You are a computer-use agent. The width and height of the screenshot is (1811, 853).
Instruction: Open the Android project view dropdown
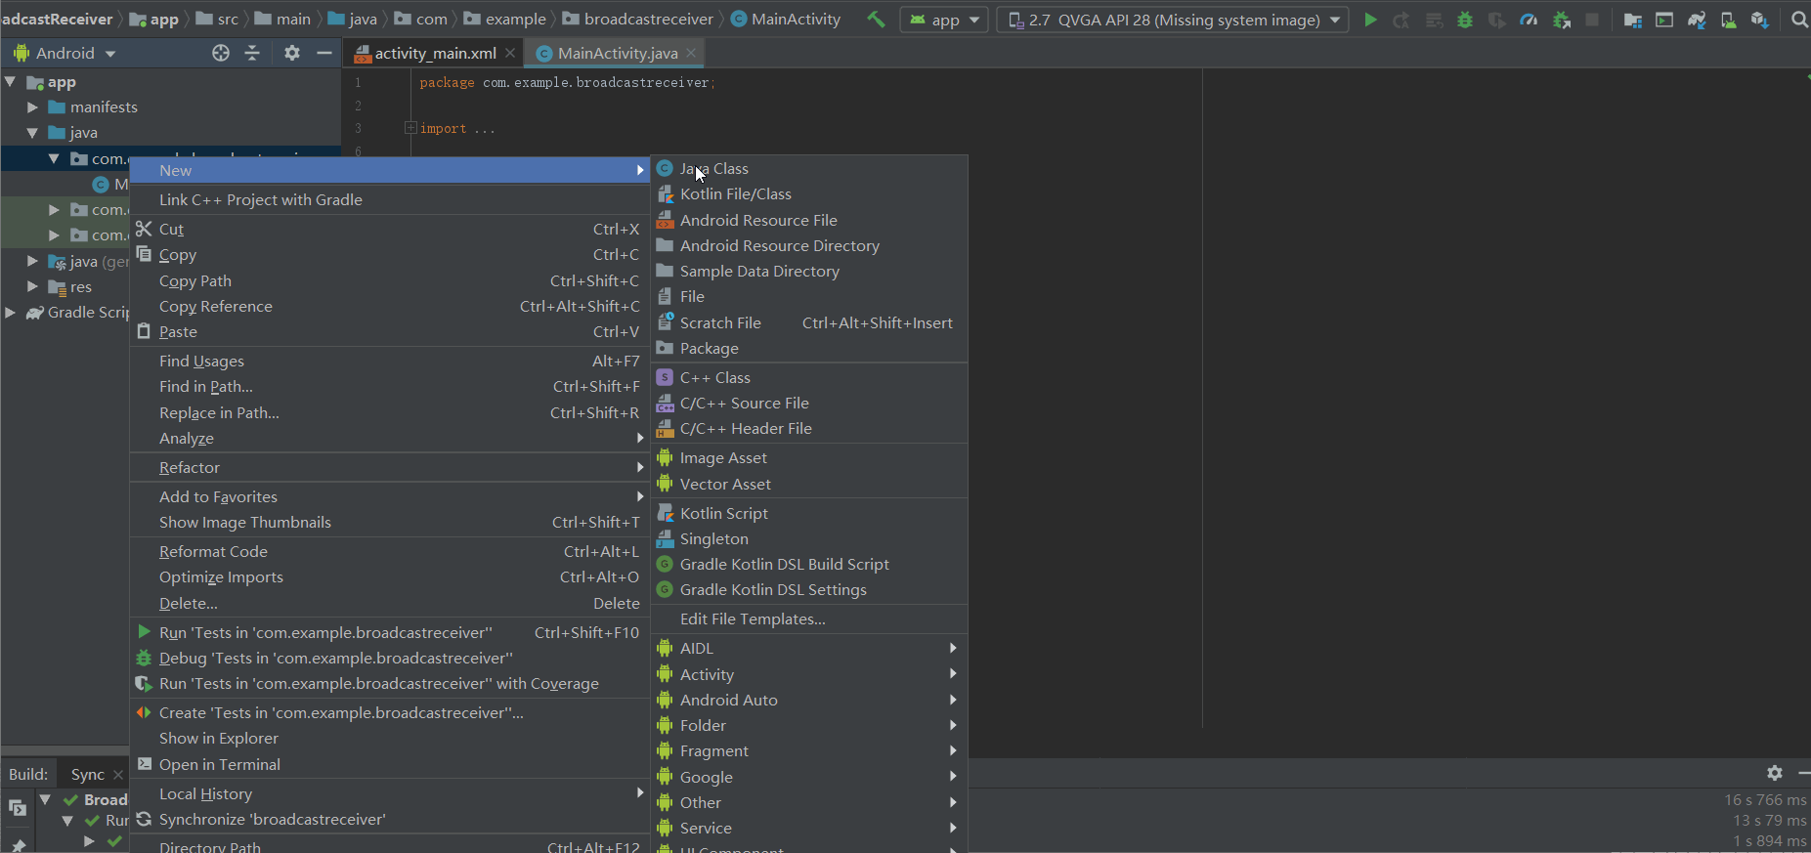coord(65,53)
